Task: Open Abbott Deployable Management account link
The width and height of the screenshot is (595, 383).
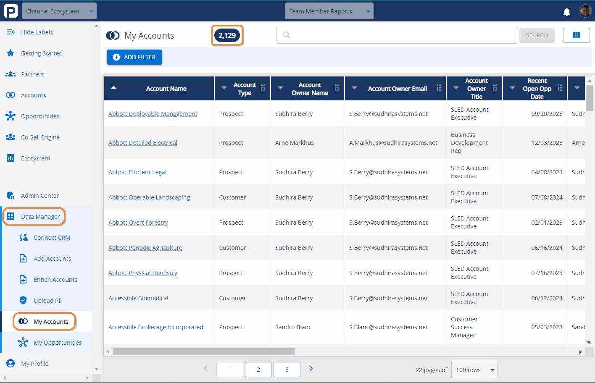Action: [x=153, y=113]
